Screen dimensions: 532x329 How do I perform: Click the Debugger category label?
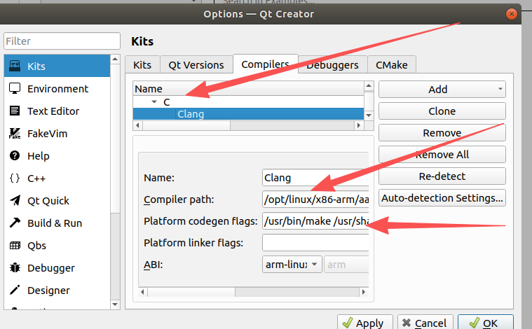pyautogui.click(x=51, y=268)
